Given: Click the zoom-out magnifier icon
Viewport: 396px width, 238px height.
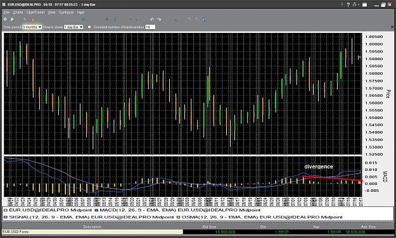Looking at the screenshot, I should 197,19.
